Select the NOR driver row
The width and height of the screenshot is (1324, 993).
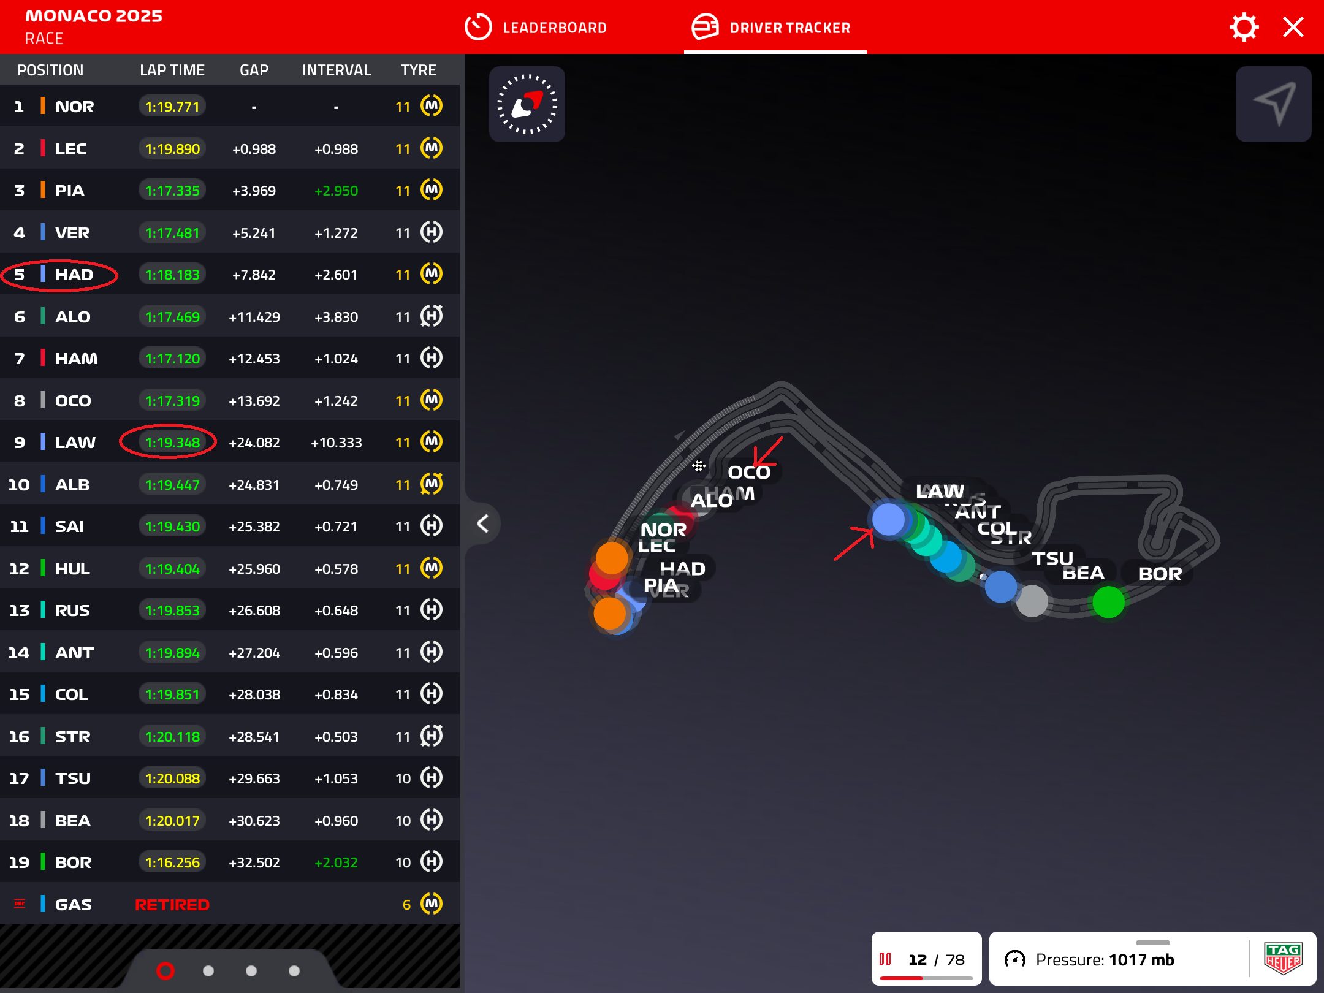230,106
